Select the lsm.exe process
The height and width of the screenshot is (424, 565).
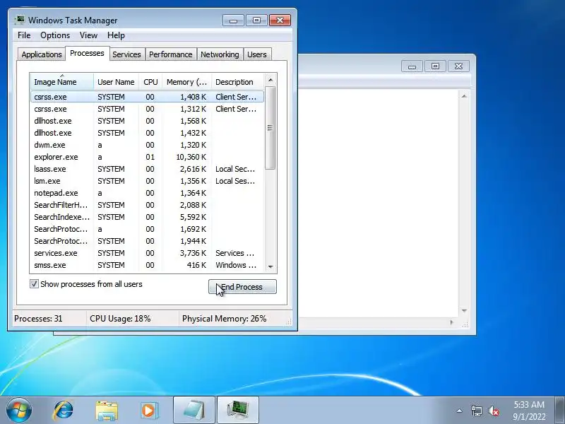pos(147,181)
